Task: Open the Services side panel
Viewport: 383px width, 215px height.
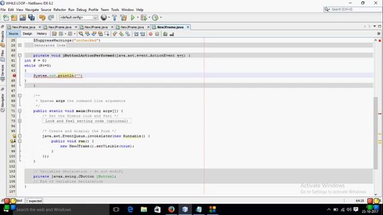Action: (x=2, y=73)
